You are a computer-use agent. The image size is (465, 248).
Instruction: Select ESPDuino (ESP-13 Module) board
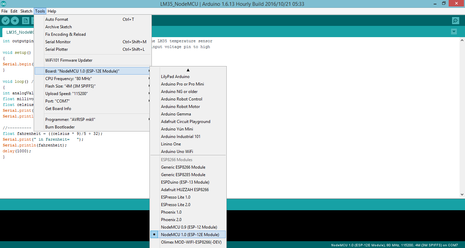tap(188, 182)
